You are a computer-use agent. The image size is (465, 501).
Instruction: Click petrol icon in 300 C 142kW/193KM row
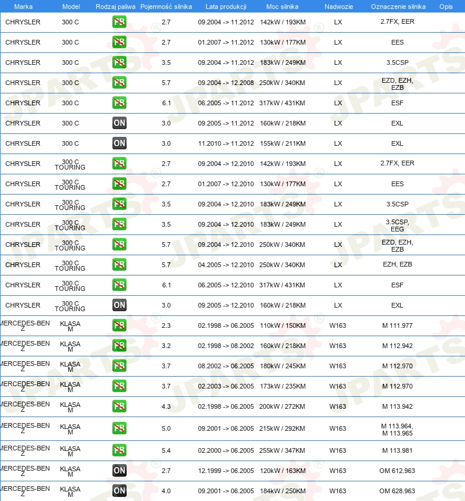119,22
